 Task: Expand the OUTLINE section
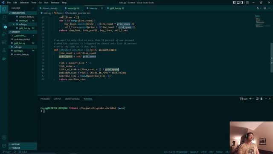click(x=23, y=145)
